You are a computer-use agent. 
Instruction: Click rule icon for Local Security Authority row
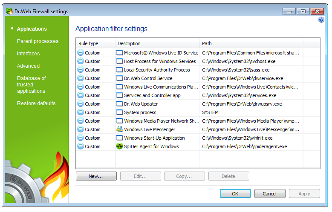click(81, 70)
